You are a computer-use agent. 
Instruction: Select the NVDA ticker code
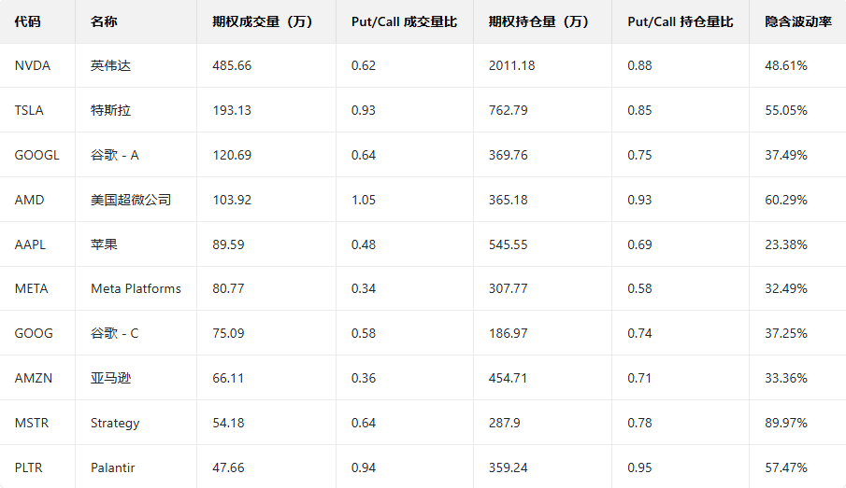[x=32, y=65]
